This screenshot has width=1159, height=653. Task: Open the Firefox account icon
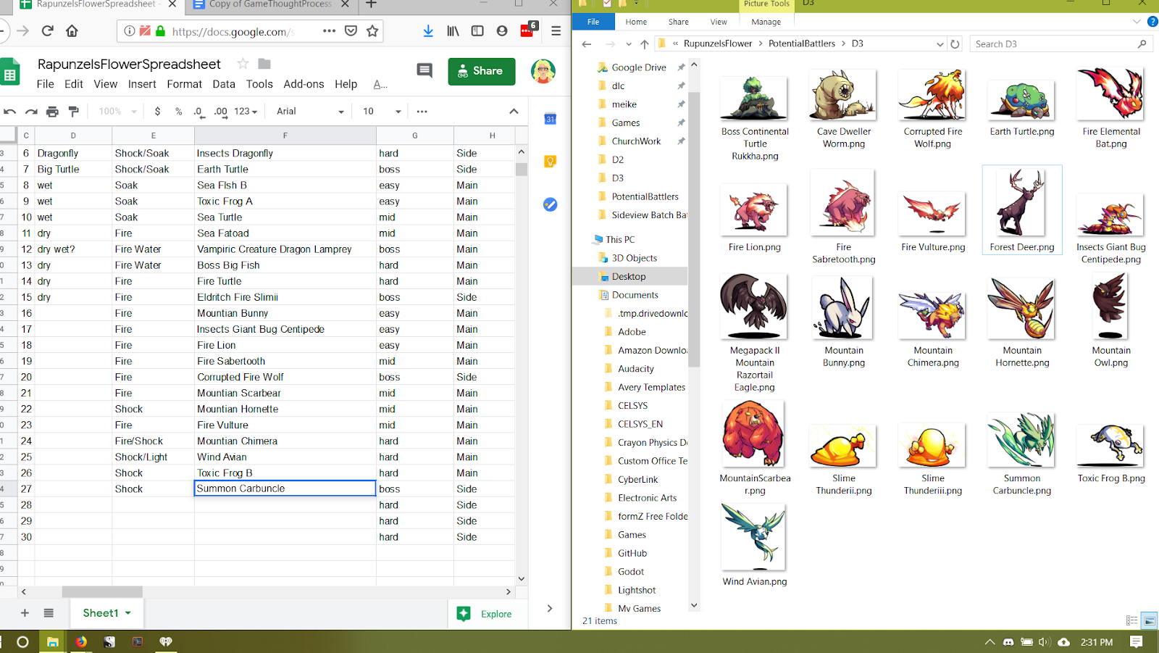point(502,31)
